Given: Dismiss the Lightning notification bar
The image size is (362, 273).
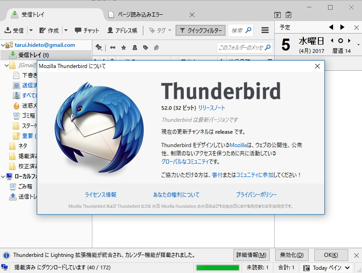Looking at the screenshot, I should (x=356, y=255).
